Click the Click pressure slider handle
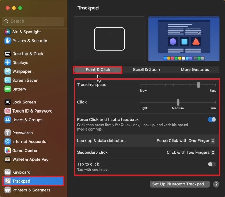The height and width of the screenshot is (197, 225). pyautogui.click(x=178, y=102)
